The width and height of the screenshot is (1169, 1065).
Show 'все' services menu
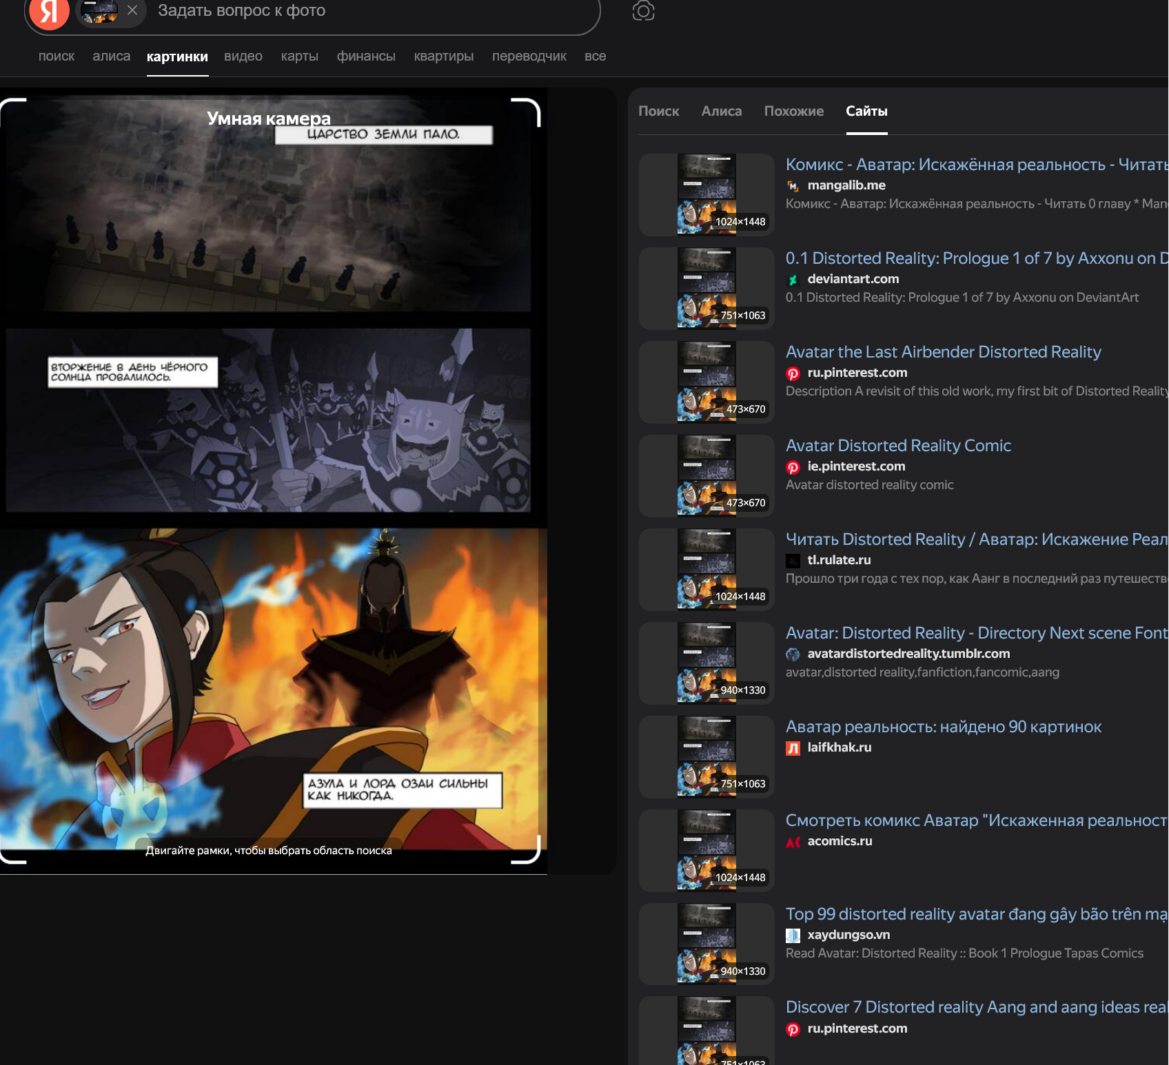(x=596, y=56)
